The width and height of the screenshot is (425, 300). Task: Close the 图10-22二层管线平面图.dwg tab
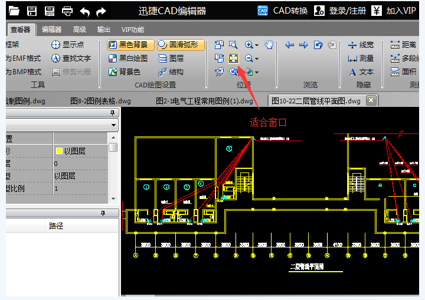[371, 100]
